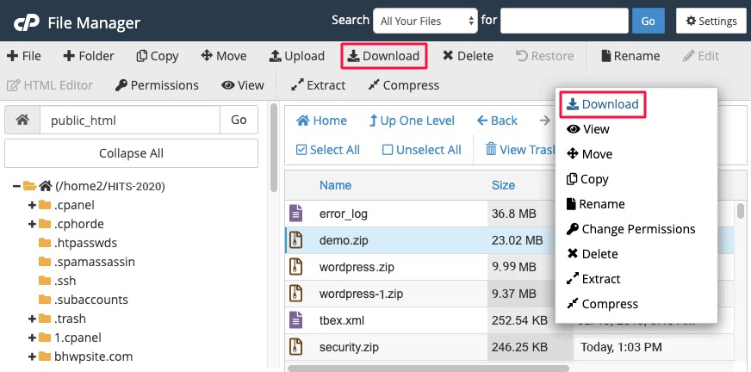This screenshot has width=751, height=372.
Task: Select Download from the context menu
Action: pos(603,104)
